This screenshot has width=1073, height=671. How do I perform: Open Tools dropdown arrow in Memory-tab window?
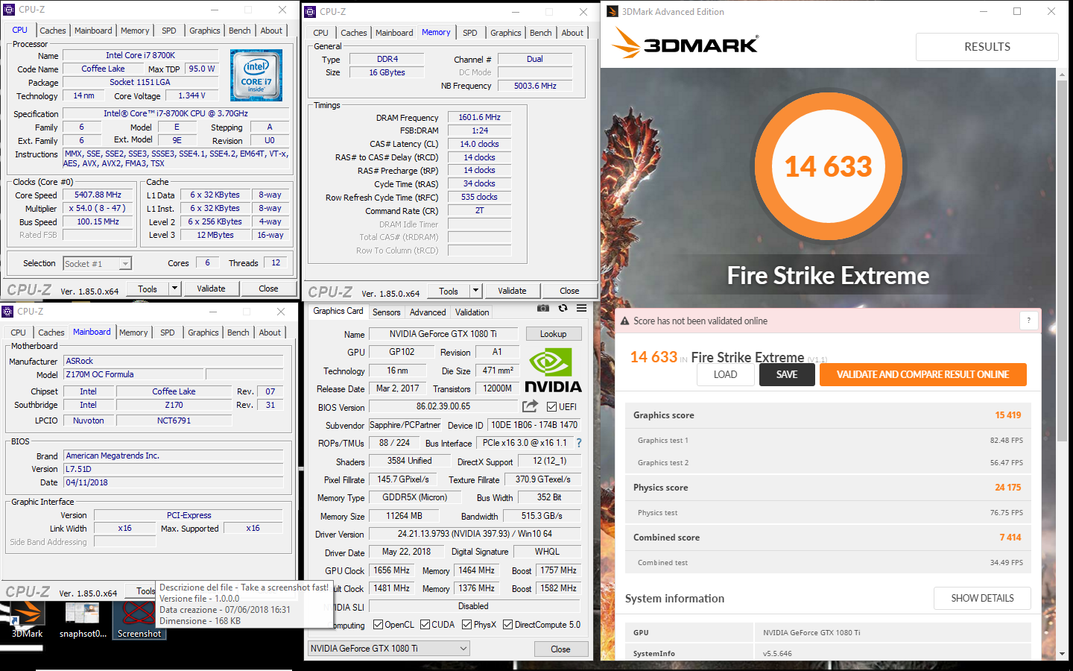(475, 291)
